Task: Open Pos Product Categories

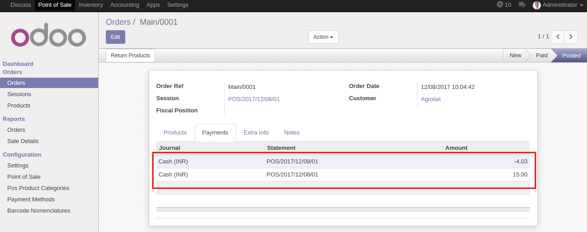Action: click(x=38, y=188)
